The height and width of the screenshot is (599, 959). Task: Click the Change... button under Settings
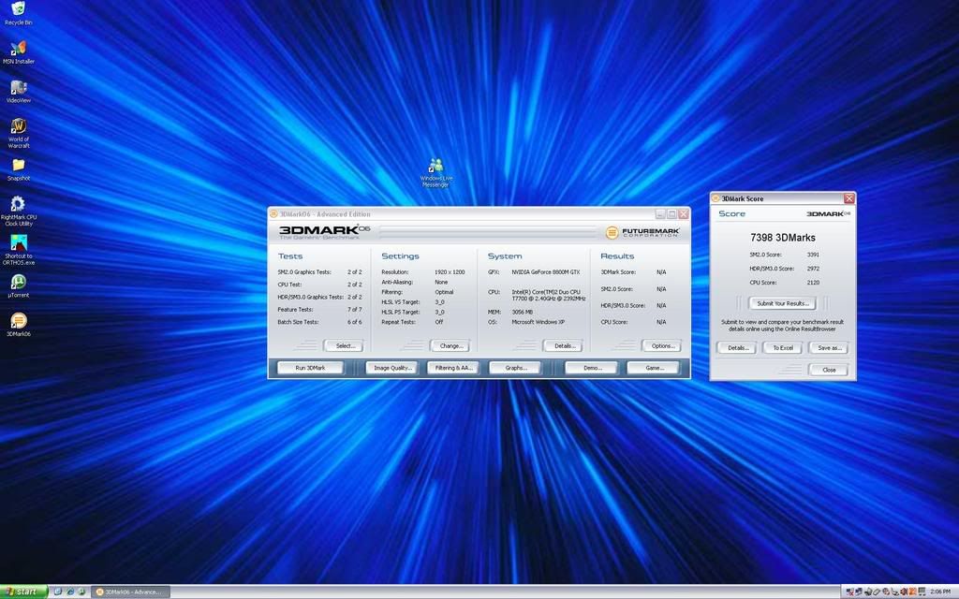451,346
